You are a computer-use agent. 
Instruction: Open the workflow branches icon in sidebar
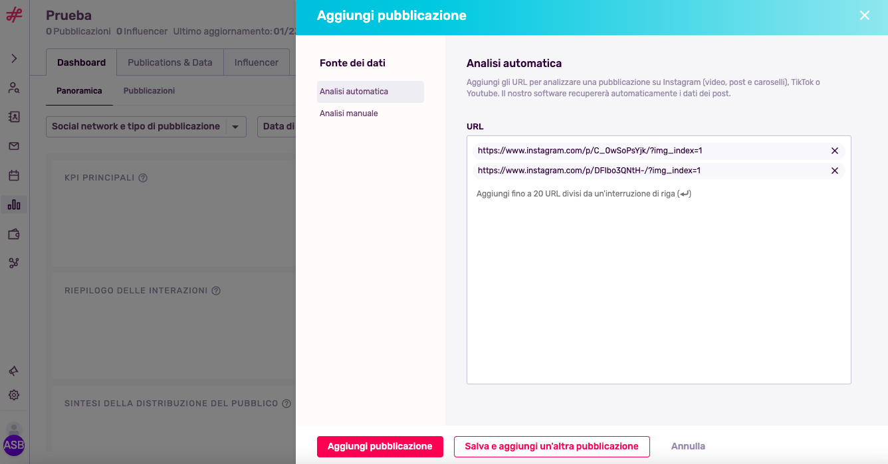coord(14,263)
